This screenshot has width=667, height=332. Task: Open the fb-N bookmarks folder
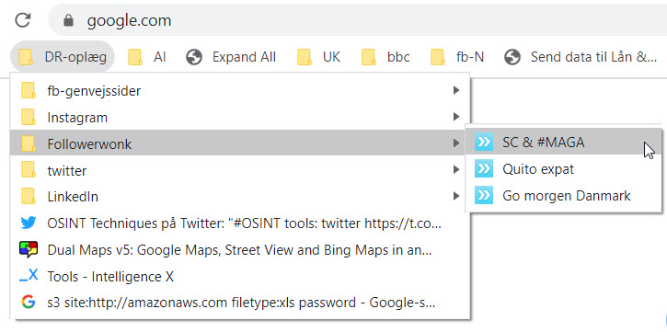(x=457, y=56)
